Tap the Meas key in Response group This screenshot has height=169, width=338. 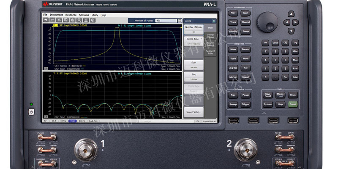coord(233,49)
